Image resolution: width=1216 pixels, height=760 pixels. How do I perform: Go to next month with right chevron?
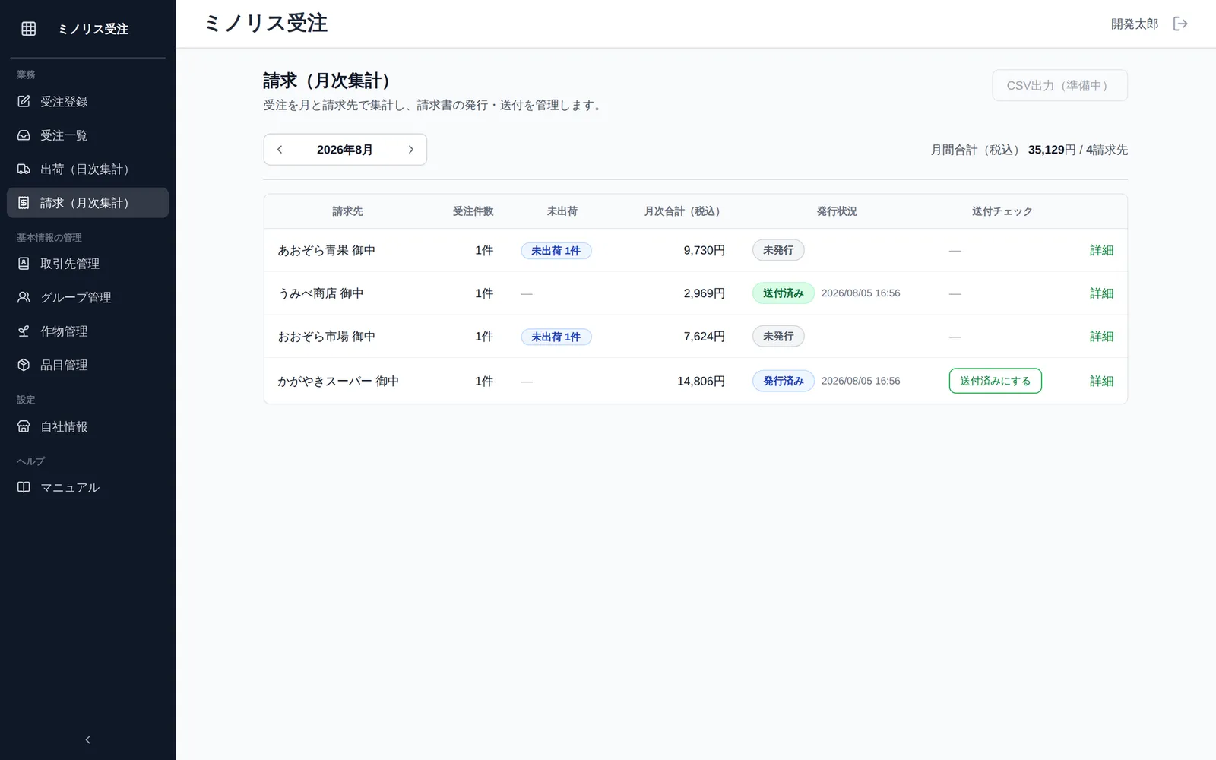click(411, 150)
